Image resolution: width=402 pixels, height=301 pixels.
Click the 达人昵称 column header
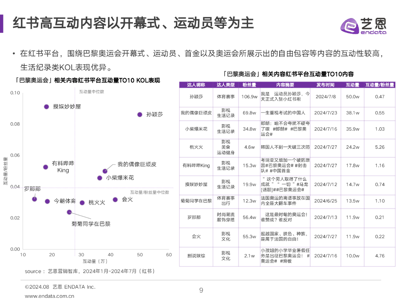(196, 84)
